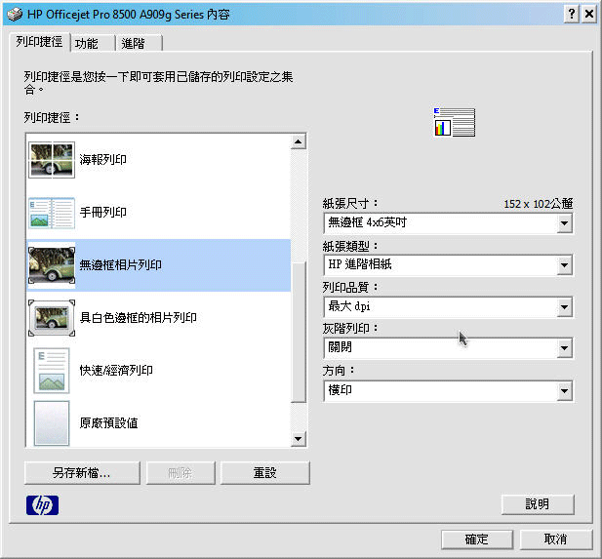
Task: Click the shortcut list scroll down arrow
Action: (299, 439)
